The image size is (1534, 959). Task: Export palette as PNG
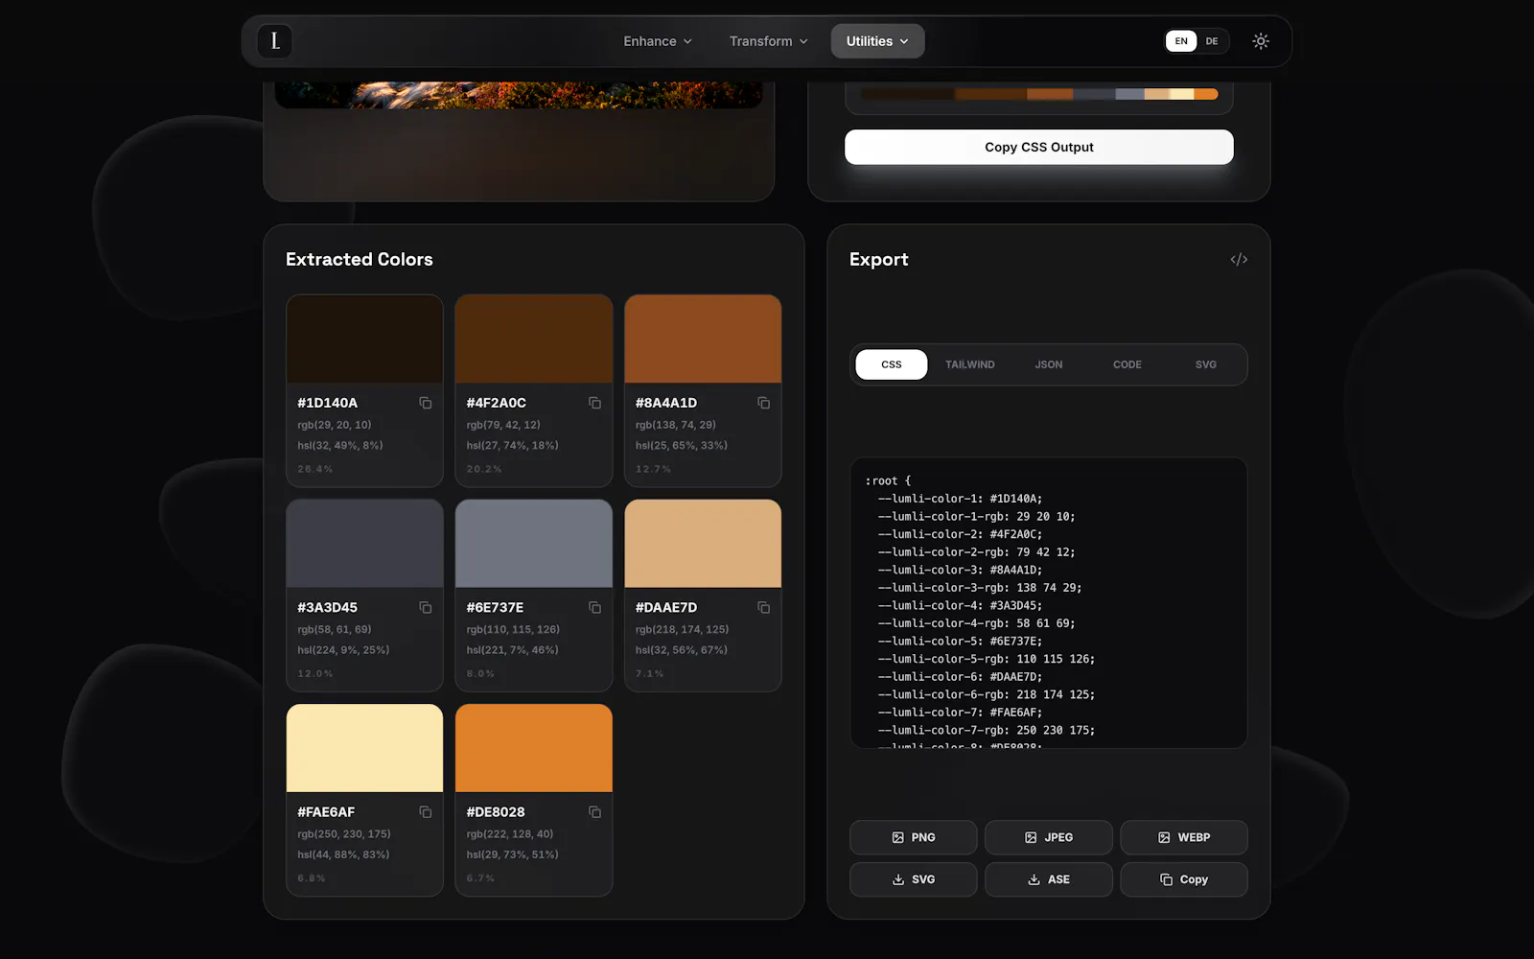click(x=914, y=837)
